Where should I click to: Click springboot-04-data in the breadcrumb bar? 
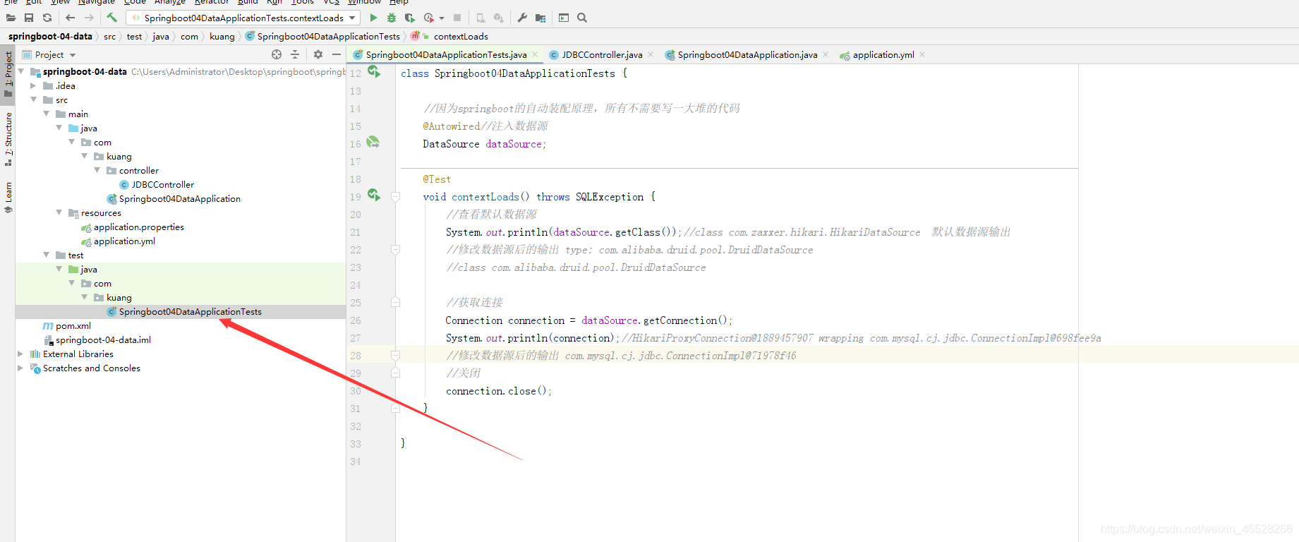click(x=50, y=36)
